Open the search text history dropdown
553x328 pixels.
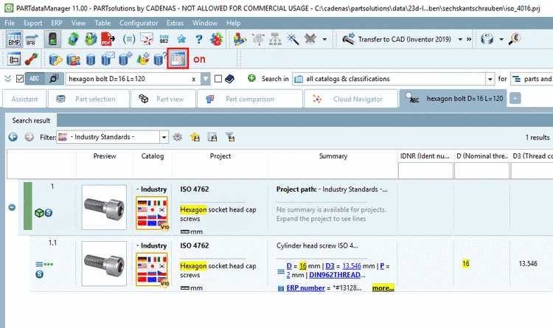pos(205,79)
